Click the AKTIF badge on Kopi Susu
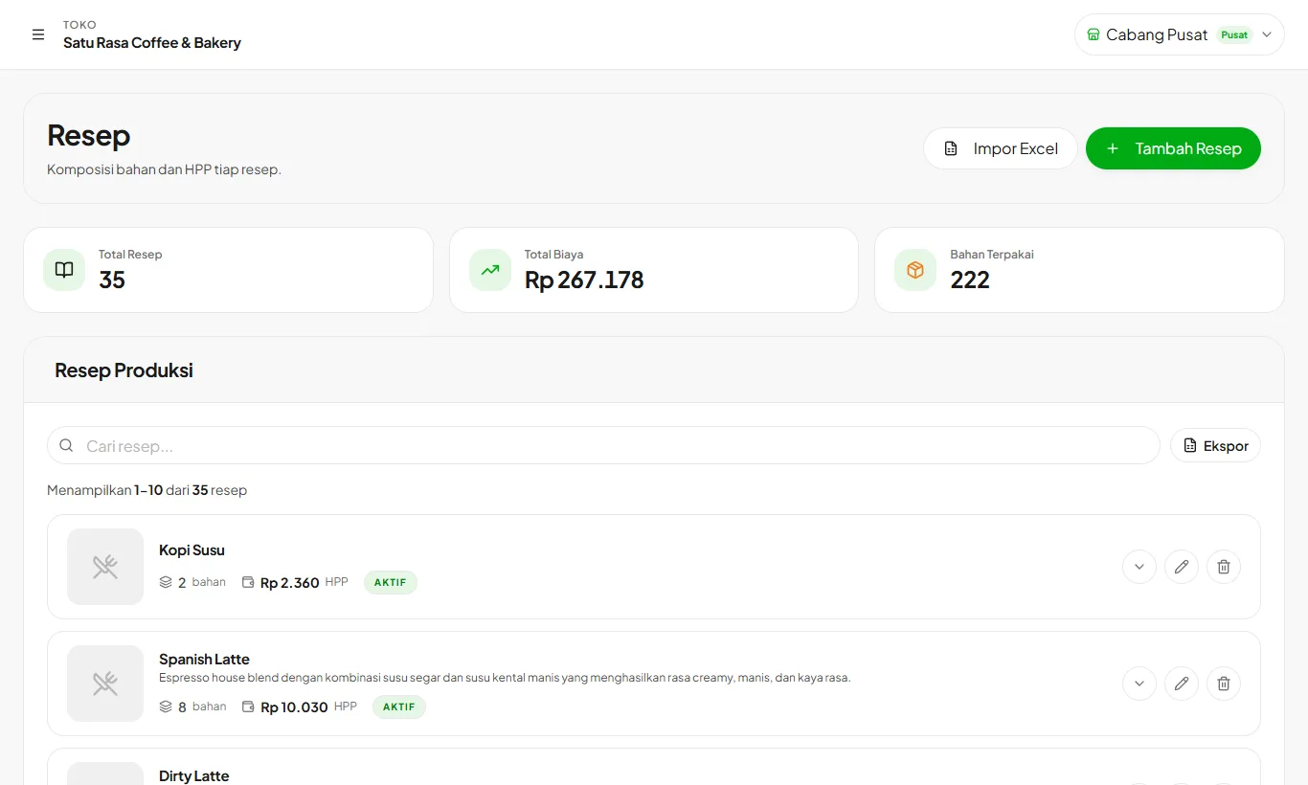The width and height of the screenshot is (1308, 785). point(391,582)
